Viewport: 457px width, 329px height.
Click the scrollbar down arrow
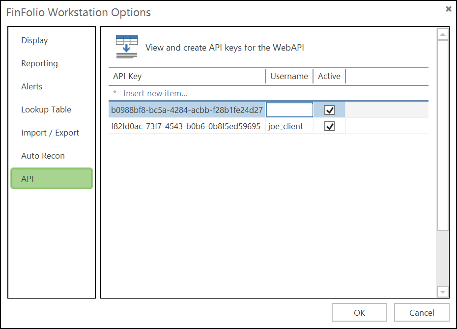[x=442, y=292]
